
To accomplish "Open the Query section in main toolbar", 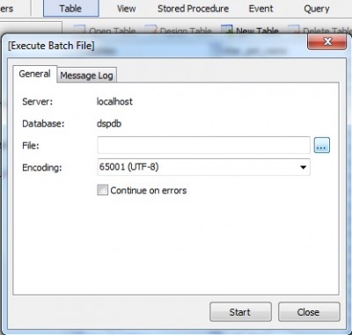I will [317, 9].
